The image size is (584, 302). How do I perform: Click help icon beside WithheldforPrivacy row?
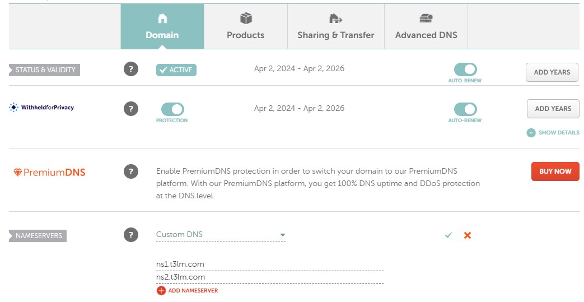pyautogui.click(x=130, y=109)
